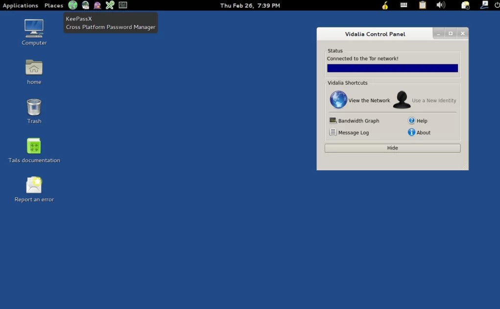Launch KeePassX password manager icon

(x=110, y=5)
